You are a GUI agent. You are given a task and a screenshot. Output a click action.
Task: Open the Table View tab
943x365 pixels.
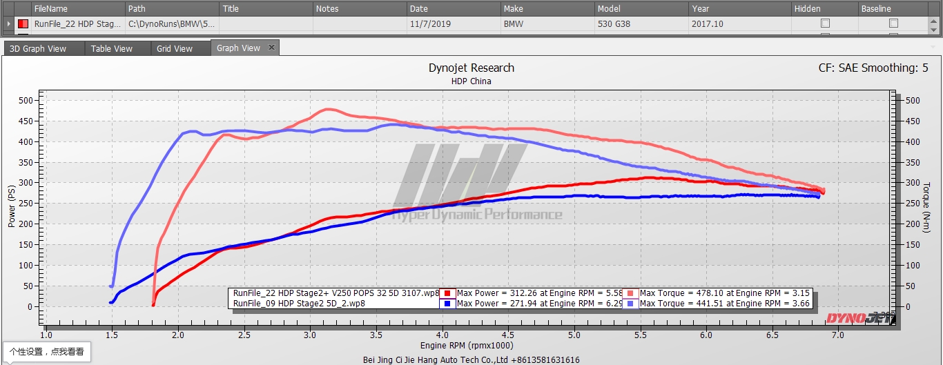pos(111,48)
